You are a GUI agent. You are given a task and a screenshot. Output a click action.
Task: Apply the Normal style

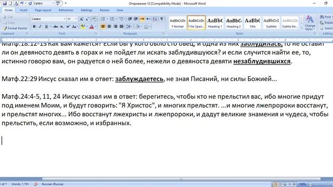pyautogui.click(x=177, y=22)
